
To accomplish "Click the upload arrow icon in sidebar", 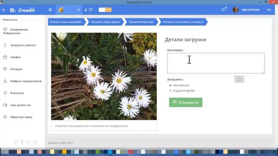I will (x=5, y=45).
